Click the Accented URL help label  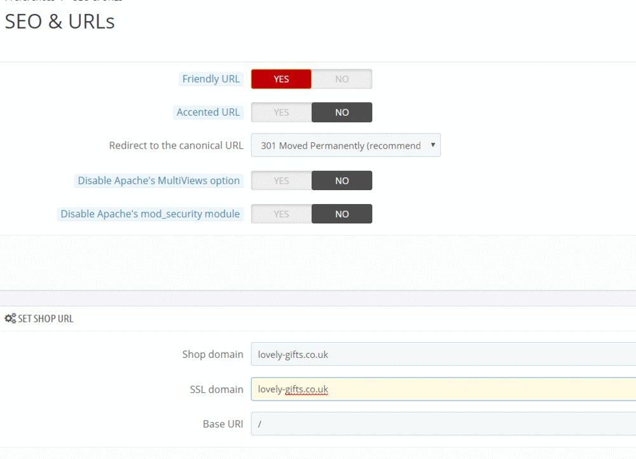[208, 112]
